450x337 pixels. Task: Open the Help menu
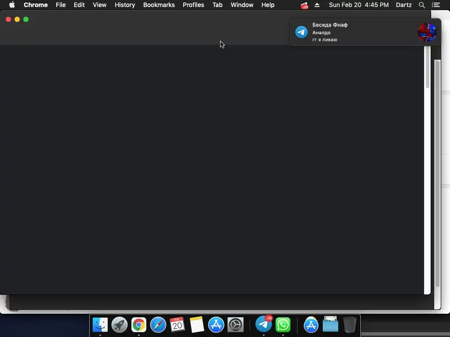[x=268, y=5]
